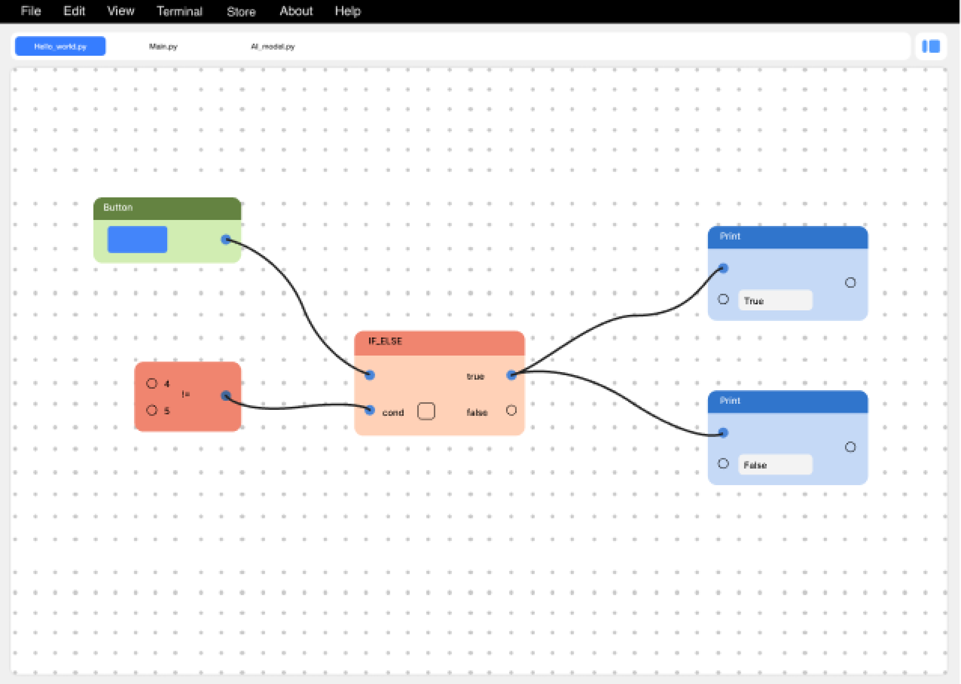Click the IF_ELSE cond input port
Screen dimensions: 961x684
coord(369,410)
